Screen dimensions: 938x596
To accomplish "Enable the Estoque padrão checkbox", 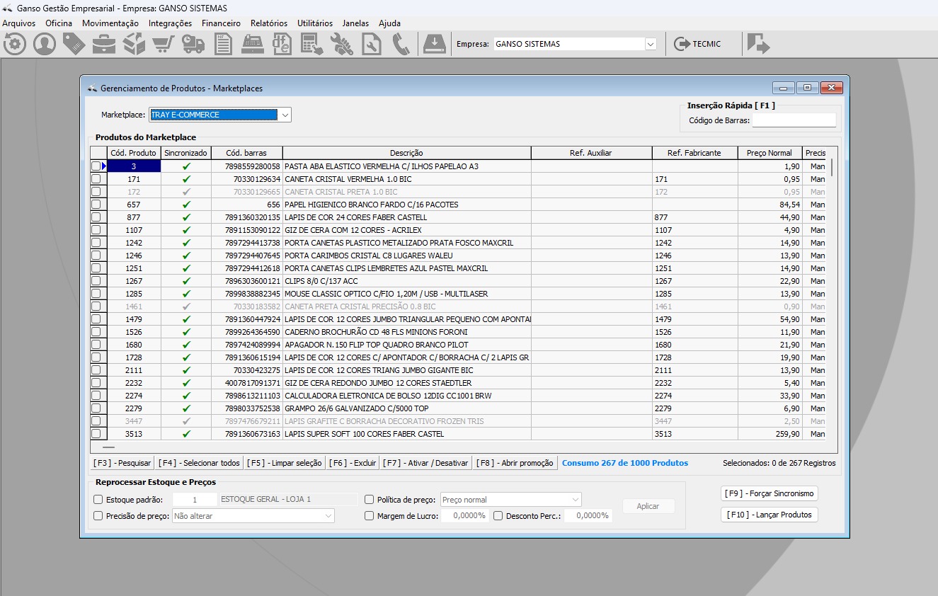I will coord(98,500).
